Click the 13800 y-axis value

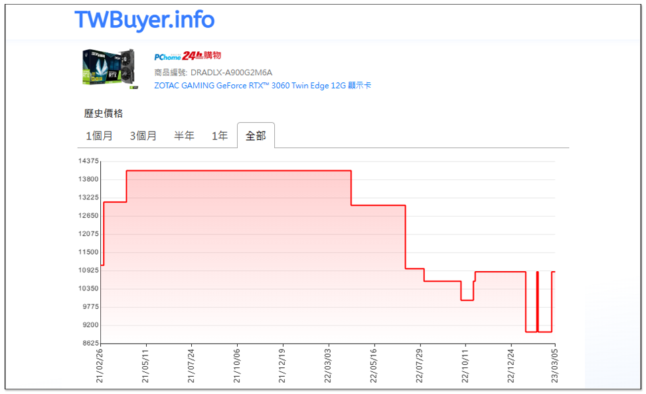click(x=88, y=179)
